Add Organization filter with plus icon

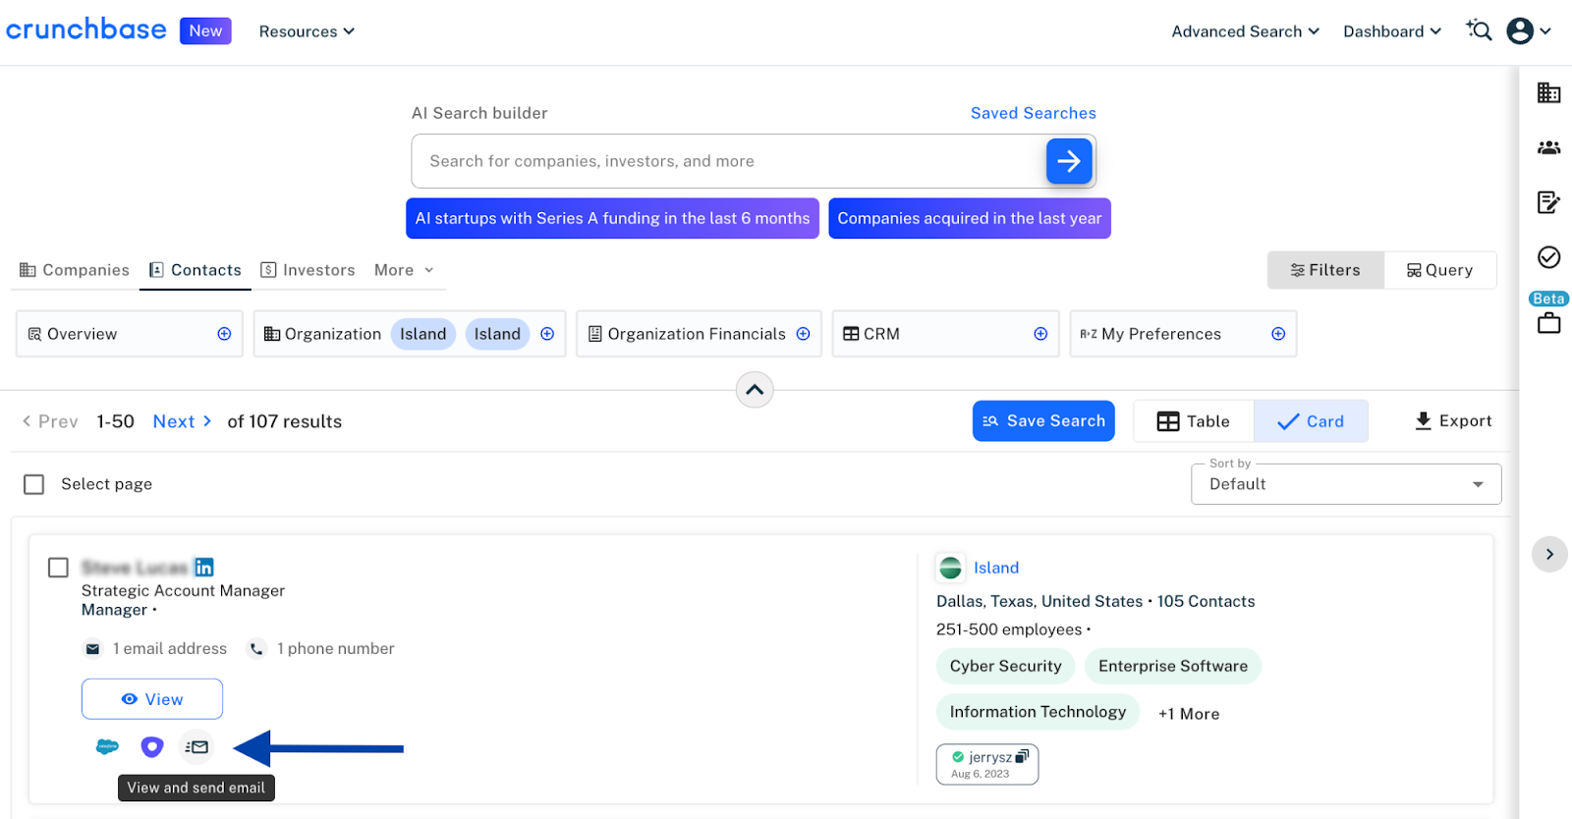coord(547,334)
